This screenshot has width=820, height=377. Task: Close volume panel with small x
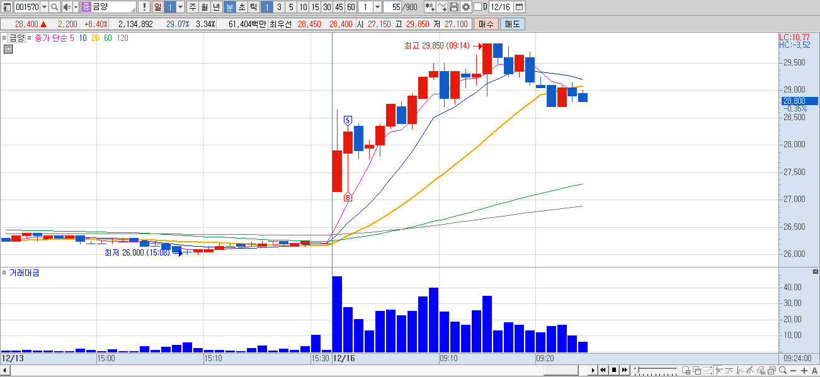(816, 271)
